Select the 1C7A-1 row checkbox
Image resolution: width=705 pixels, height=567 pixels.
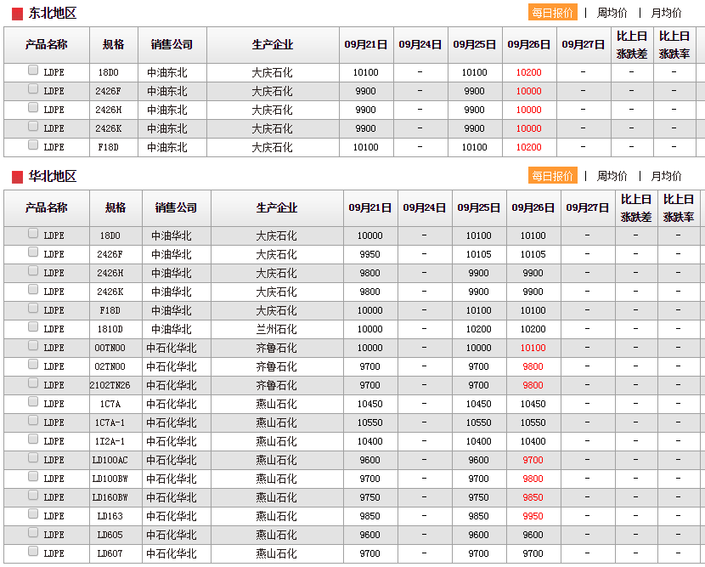(x=33, y=421)
